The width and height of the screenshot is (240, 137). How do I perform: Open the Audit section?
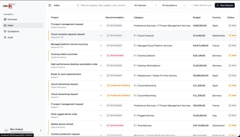click(23, 37)
